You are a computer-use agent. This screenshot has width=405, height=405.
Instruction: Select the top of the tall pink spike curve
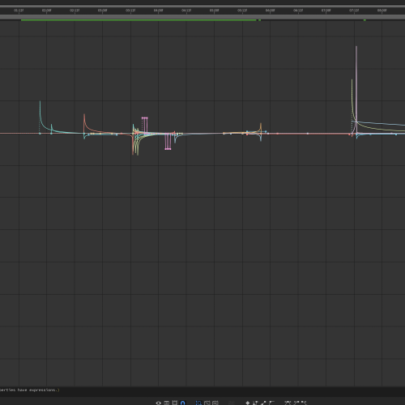click(x=356, y=47)
